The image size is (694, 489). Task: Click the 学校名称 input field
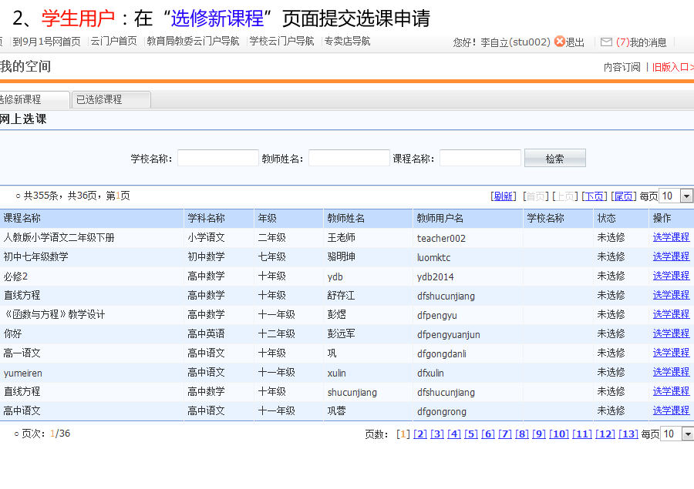point(217,159)
